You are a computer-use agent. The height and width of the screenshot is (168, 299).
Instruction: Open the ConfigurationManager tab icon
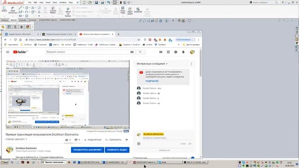15,27
